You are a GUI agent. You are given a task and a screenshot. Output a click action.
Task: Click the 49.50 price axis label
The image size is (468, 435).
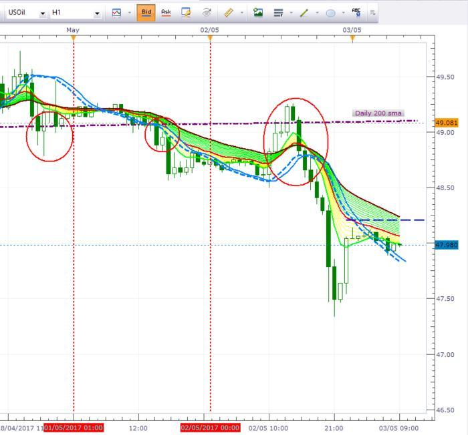coord(445,77)
